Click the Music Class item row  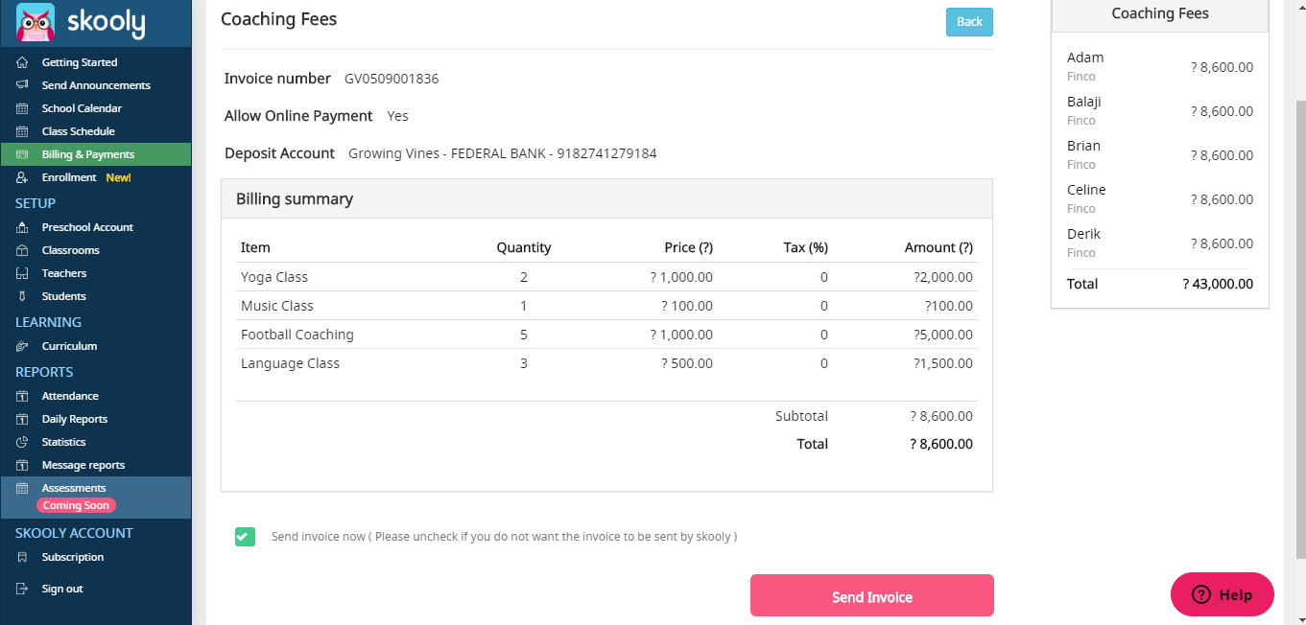pos(606,306)
